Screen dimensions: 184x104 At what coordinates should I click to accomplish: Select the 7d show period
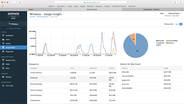click(181, 24)
